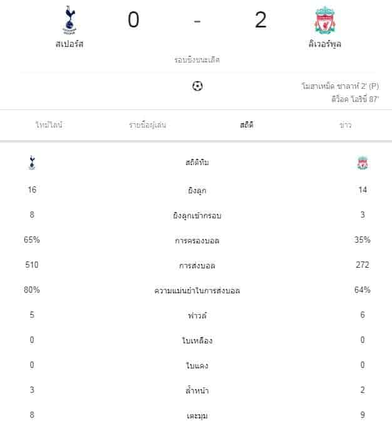The image size is (392, 431).
Task: Select the การครองบอล stat row label
Action: pos(197,240)
